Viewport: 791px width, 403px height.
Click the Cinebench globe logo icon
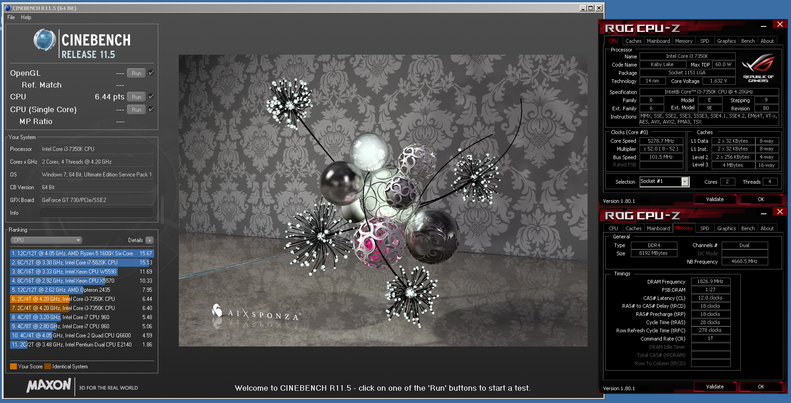(45, 40)
